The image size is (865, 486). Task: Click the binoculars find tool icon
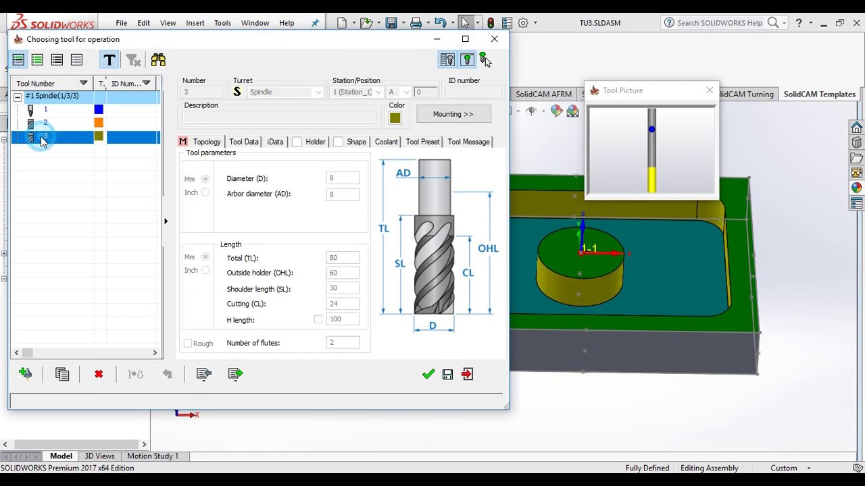pos(158,60)
